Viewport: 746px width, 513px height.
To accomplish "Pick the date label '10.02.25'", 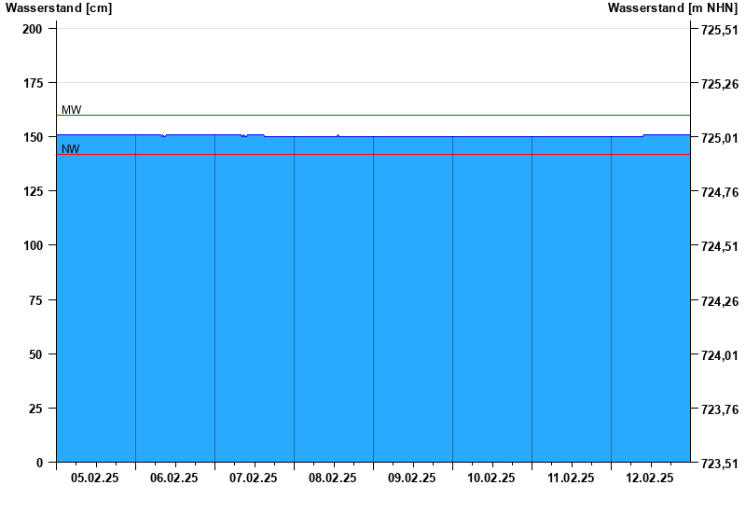I will coord(491,478).
